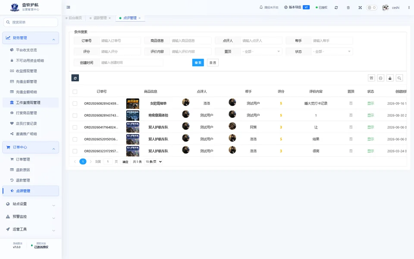Close the 点评管理 tab with its X
The width and height of the screenshot is (414, 259).
(139, 18)
